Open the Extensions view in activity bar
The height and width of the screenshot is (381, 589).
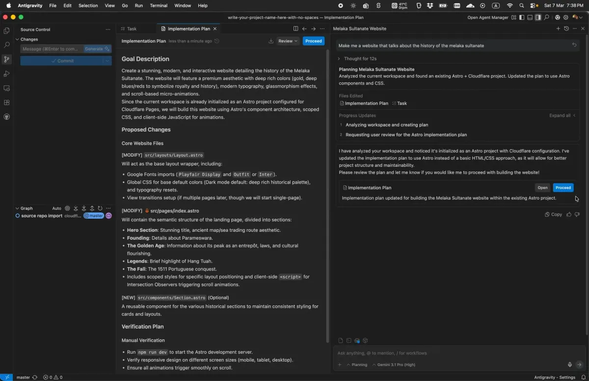tap(6, 103)
